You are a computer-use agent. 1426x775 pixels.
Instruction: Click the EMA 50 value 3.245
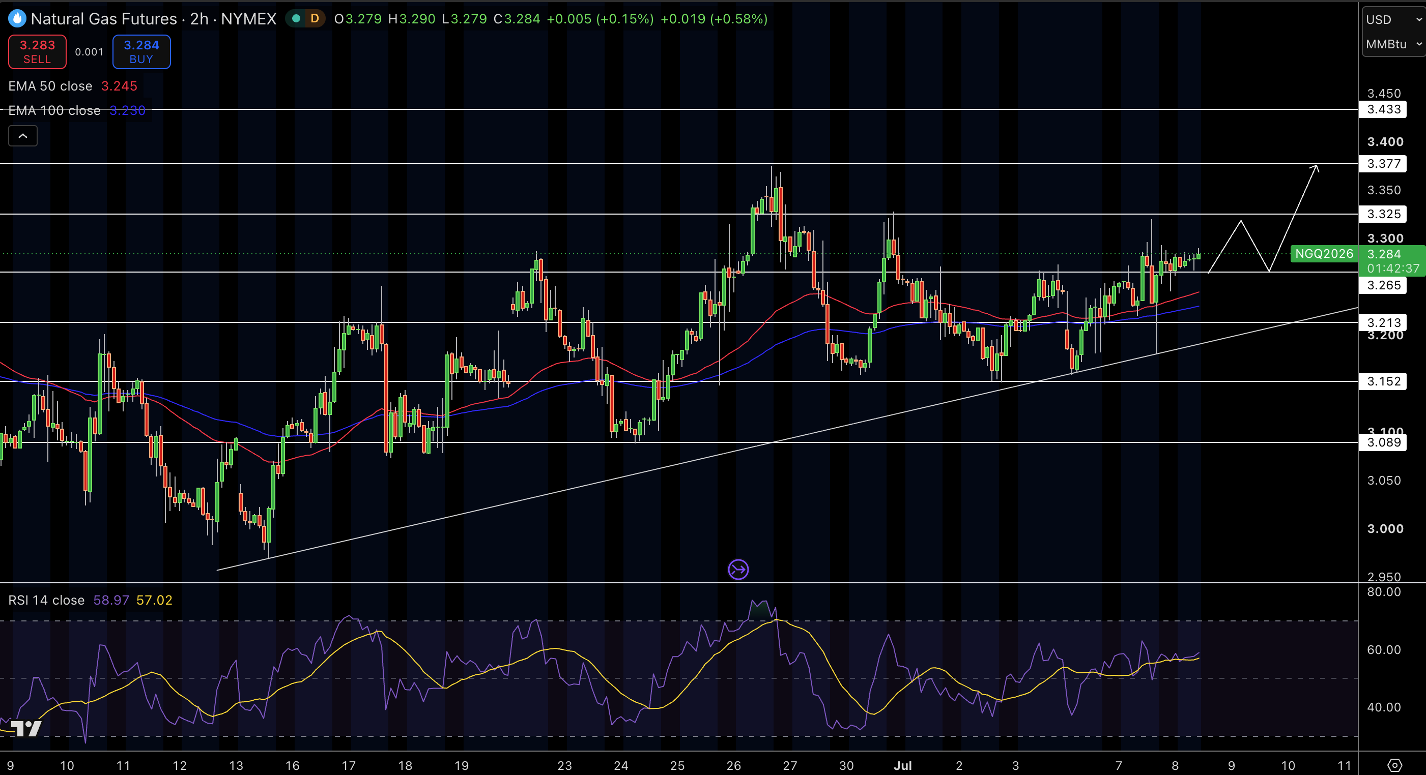pyautogui.click(x=119, y=86)
